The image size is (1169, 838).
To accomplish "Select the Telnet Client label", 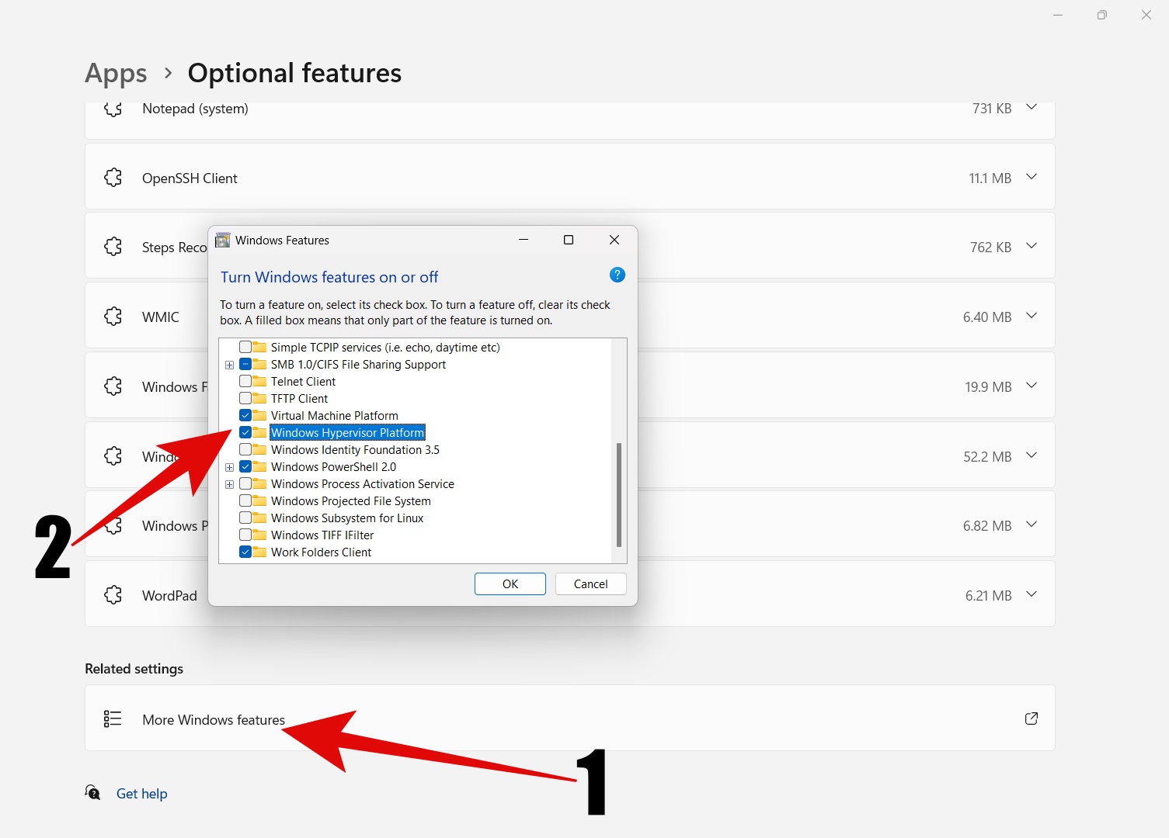I will tap(304, 381).
